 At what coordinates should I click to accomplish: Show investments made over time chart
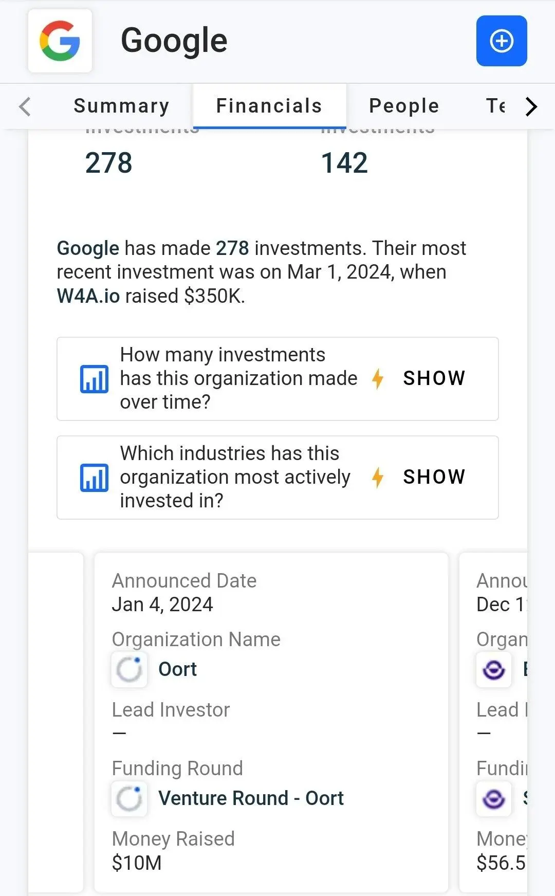point(434,378)
